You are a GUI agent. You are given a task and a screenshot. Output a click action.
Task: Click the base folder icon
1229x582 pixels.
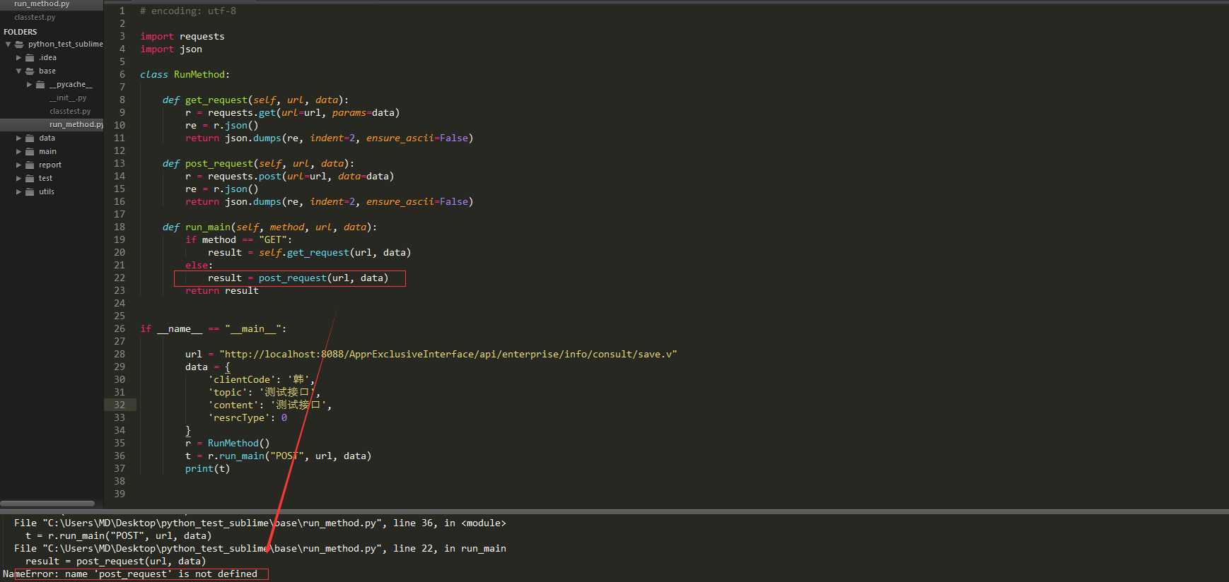(x=30, y=71)
